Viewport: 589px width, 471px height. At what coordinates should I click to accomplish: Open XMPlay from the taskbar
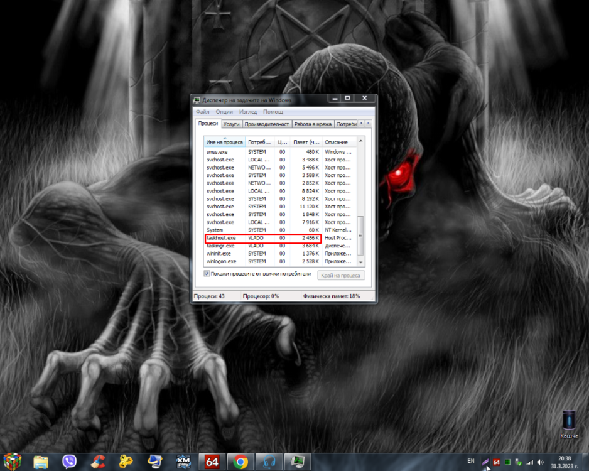[x=183, y=462]
